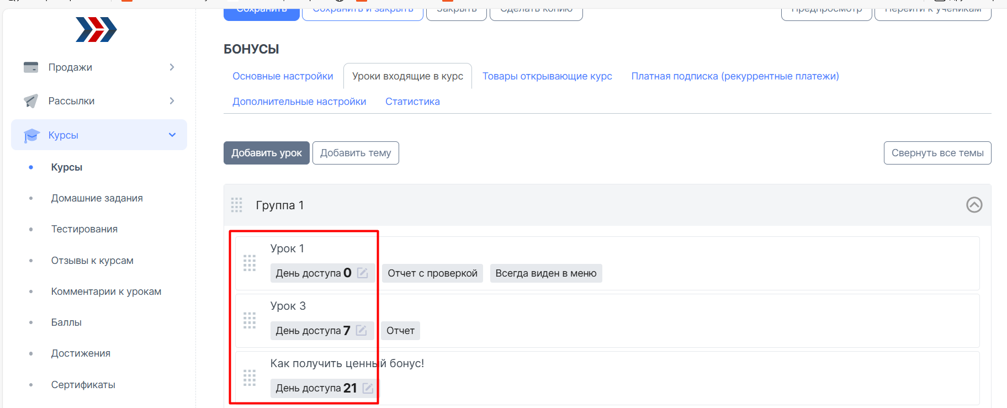1007x408 pixels.
Task: Open Баллы in sidebar
Action: click(66, 322)
